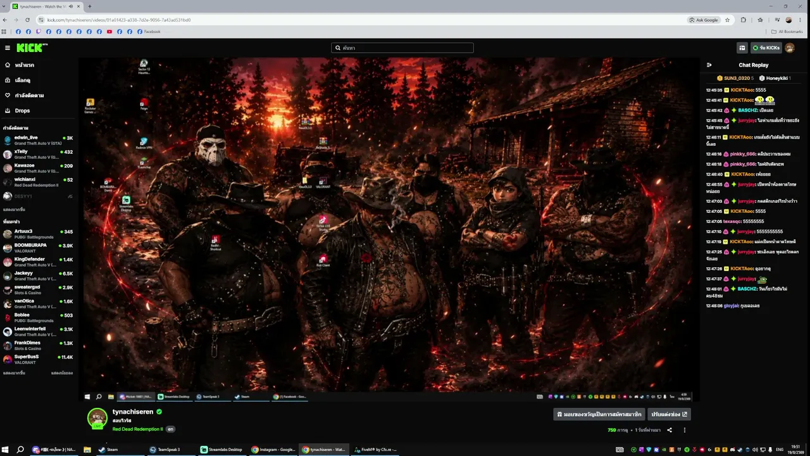The image size is (810, 456).
Task: Open KingDefender recommended channel
Action: (38, 262)
